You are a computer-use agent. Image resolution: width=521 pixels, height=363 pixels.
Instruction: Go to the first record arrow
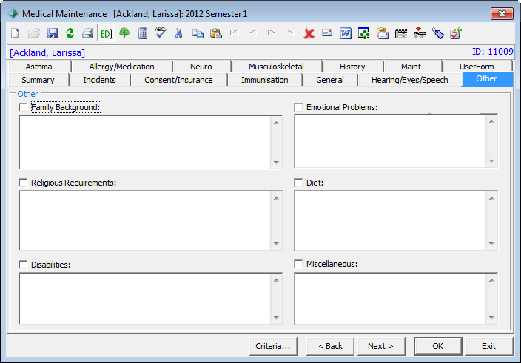click(x=235, y=33)
